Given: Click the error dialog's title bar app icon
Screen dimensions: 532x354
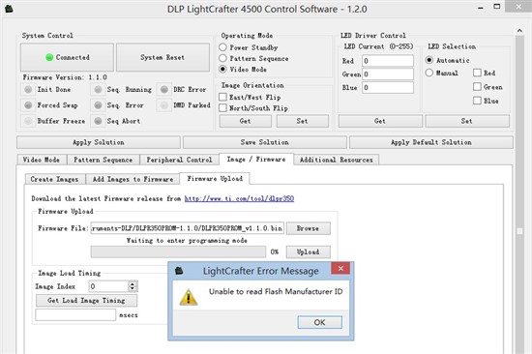Looking at the screenshot, I should [179, 271].
